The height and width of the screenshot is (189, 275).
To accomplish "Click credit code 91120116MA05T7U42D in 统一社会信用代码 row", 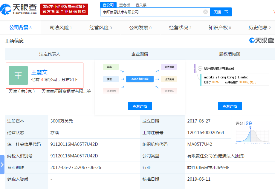I will click(x=74, y=144).
